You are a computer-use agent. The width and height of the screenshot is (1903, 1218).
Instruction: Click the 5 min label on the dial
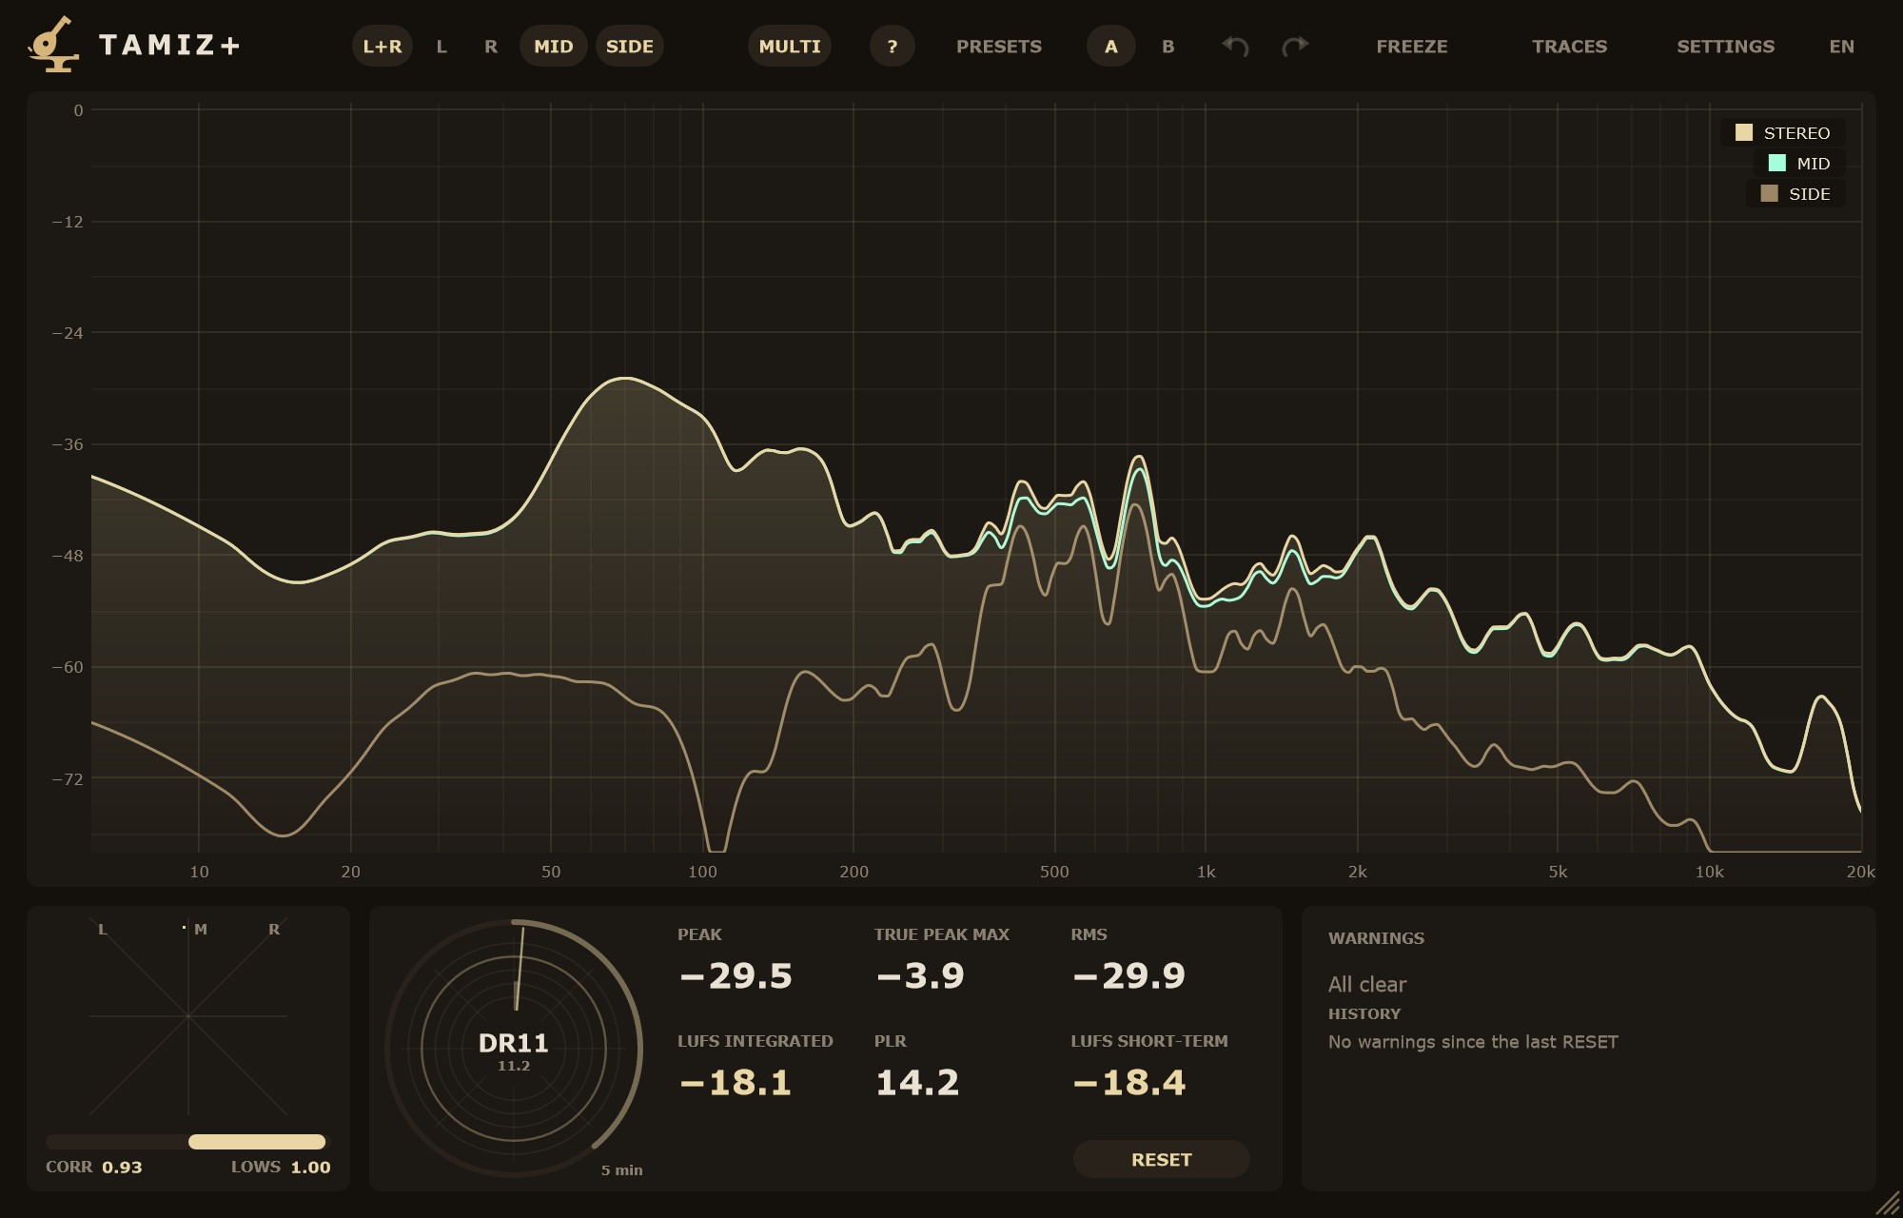[x=622, y=1170]
